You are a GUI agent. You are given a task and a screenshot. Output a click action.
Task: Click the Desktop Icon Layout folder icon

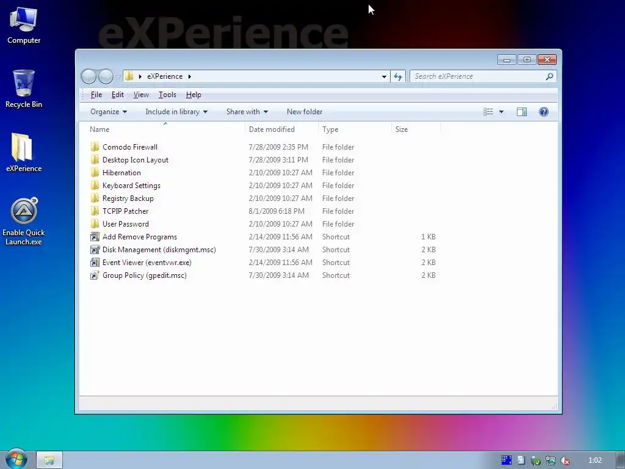coord(95,159)
